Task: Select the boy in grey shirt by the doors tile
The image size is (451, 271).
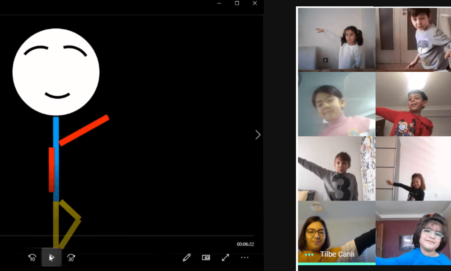Action: [413, 39]
